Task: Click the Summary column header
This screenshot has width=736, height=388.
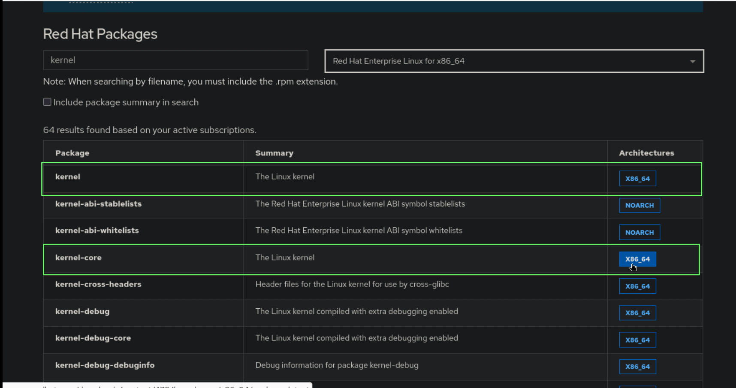Action: tap(274, 153)
